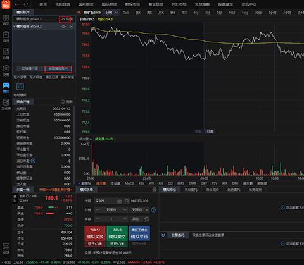Click the back arrow in top toolbar
304x265 pixels.
(x=17, y=4)
